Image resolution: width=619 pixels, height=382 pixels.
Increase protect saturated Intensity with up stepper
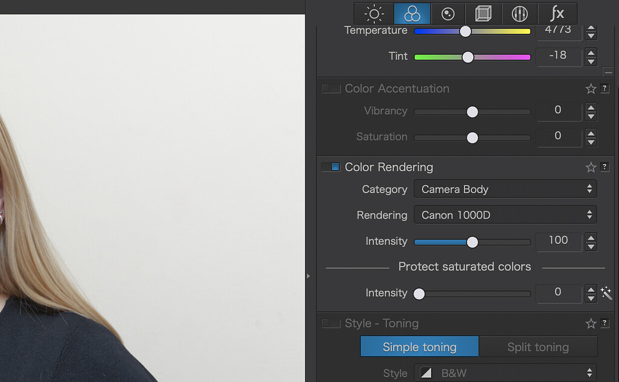[x=591, y=289]
